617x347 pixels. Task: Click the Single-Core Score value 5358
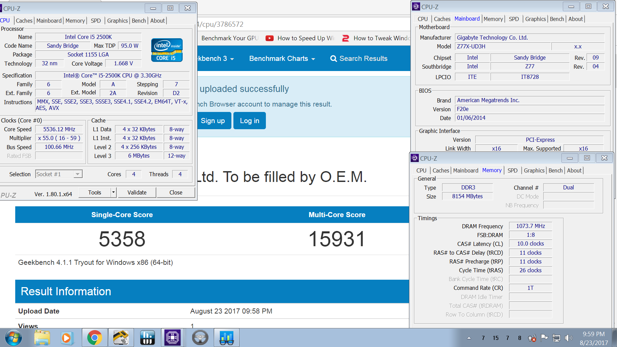point(122,239)
